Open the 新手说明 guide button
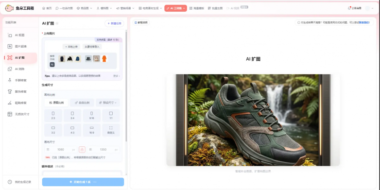Image resolution: width=380 pixels, height=190 pixels. point(141,22)
